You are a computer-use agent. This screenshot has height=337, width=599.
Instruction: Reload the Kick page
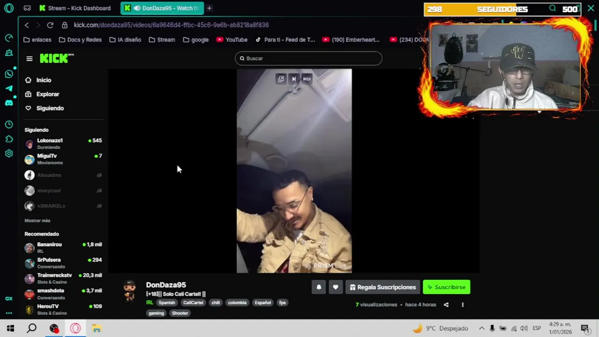point(50,25)
